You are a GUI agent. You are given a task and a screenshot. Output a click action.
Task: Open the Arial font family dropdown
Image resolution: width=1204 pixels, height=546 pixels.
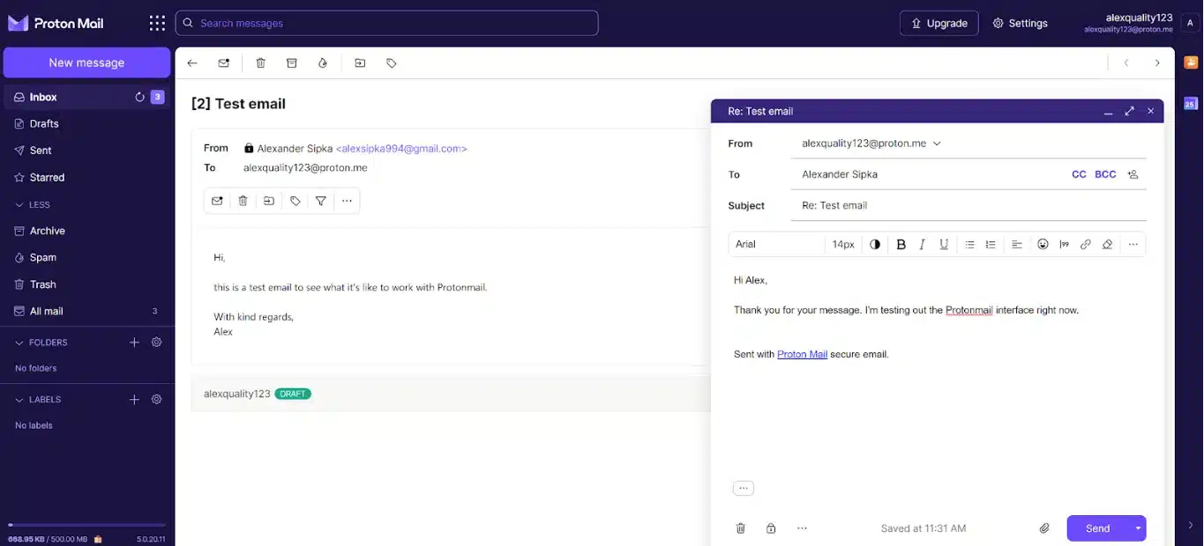coord(776,245)
